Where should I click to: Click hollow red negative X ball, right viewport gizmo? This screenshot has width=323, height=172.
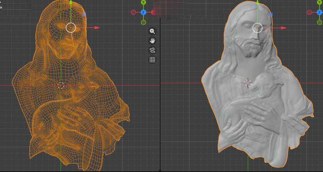pos(309,12)
